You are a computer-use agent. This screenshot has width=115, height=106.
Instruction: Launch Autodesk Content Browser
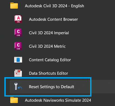coord(53,19)
